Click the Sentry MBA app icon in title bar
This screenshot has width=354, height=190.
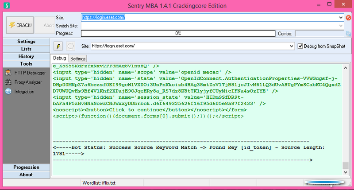coord(7,5)
